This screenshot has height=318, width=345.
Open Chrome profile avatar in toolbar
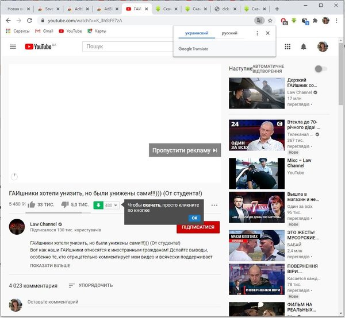325,21
